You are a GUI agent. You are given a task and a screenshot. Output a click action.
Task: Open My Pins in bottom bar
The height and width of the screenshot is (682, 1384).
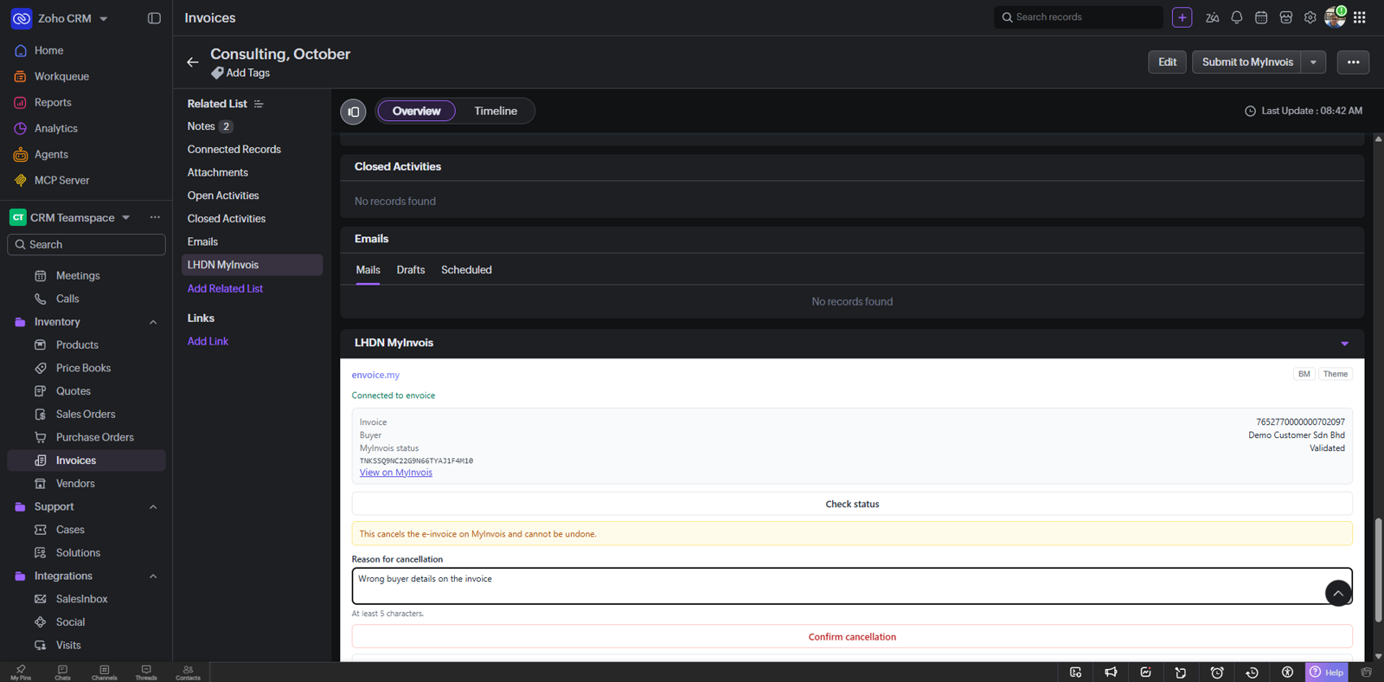pyautogui.click(x=21, y=672)
